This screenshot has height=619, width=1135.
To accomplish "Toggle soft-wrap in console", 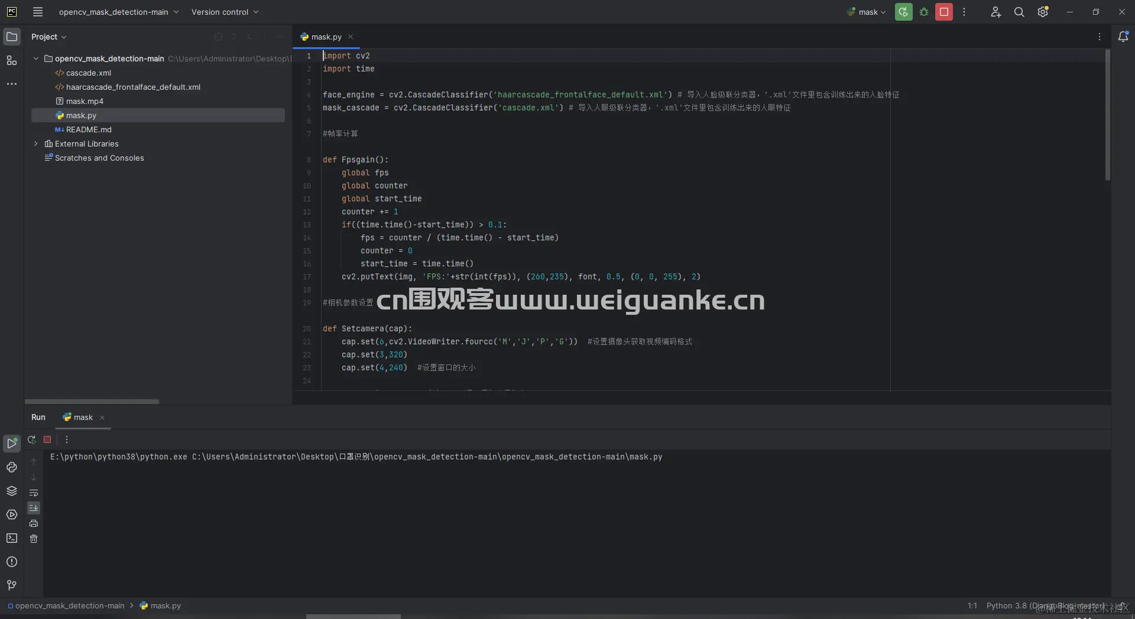I will pos(34,493).
